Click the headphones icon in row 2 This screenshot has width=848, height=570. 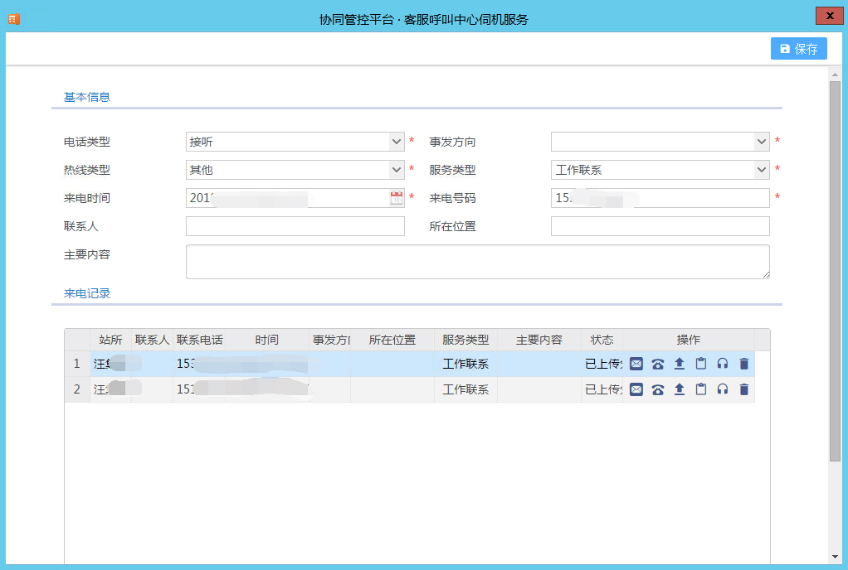[723, 389]
